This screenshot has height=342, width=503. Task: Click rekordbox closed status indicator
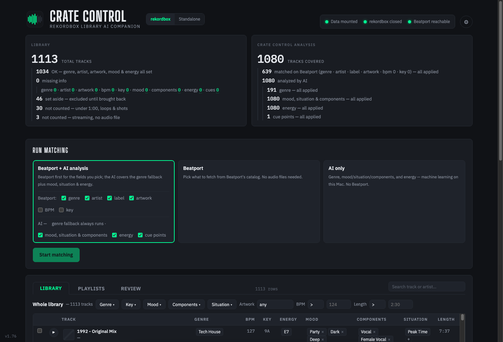coord(382,22)
